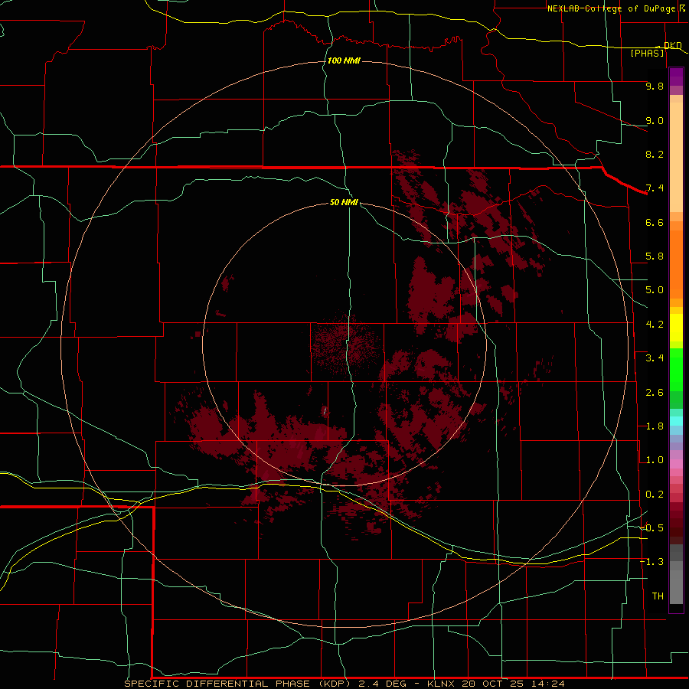The width and height of the screenshot is (689, 689).
Task: Click the 2.4 DEG elevation angle in caption
Action: [x=385, y=684]
